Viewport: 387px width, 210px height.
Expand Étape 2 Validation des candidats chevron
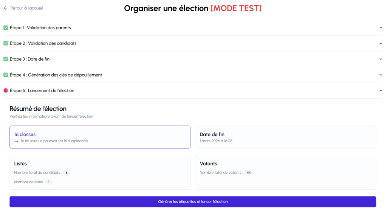pyautogui.click(x=381, y=43)
